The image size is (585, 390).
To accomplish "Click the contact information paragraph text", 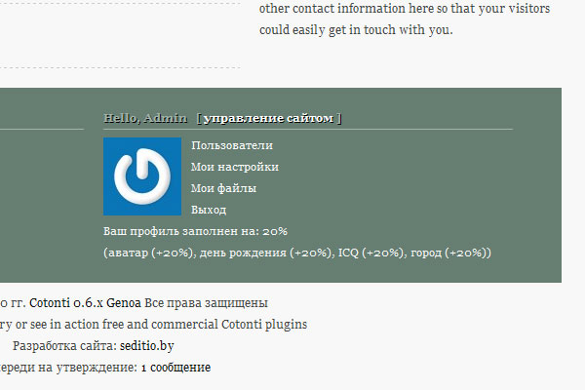I will point(405,19).
